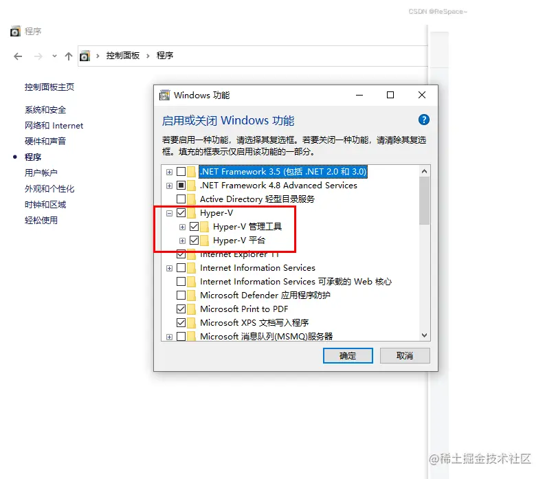Click the forward arrow navigation icon
The image size is (545, 479).
click(38, 56)
